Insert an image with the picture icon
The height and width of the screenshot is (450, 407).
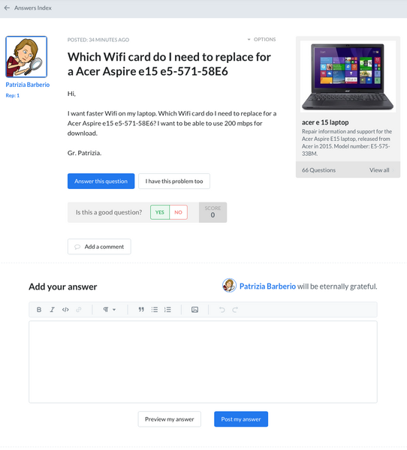pyautogui.click(x=195, y=309)
